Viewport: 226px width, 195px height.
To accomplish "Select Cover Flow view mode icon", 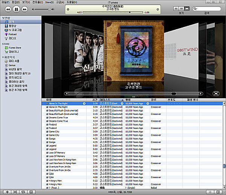I will 187,9.
